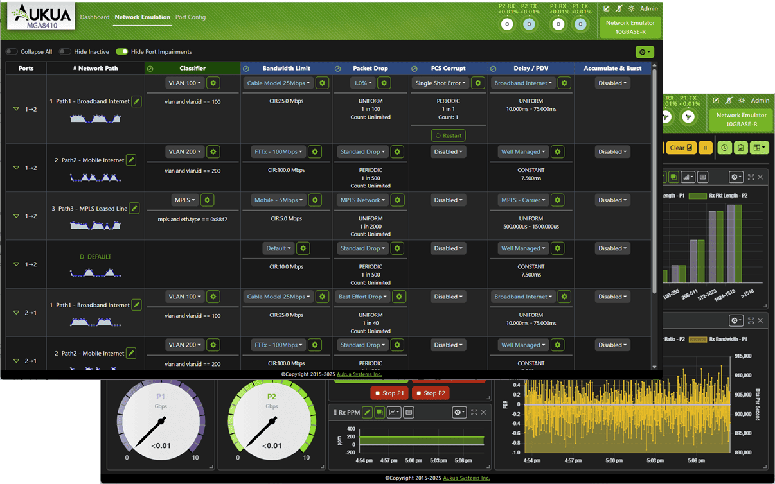Open the Best Effort Drop dropdown
This screenshot has width=775, height=484.
[363, 297]
